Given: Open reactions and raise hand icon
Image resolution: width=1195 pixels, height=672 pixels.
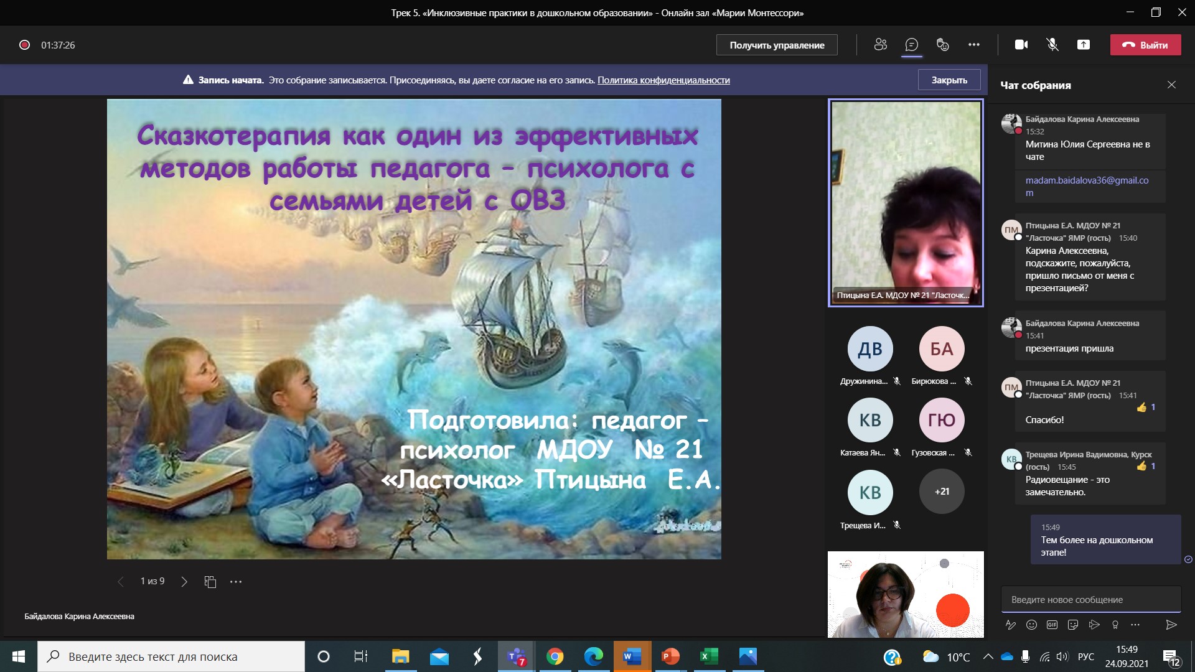Looking at the screenshot, I should coord(942,45).
